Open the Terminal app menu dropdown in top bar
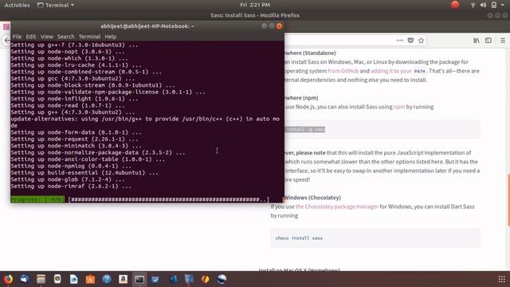Screen dimensions: 510x287 (x=56, y=5)
